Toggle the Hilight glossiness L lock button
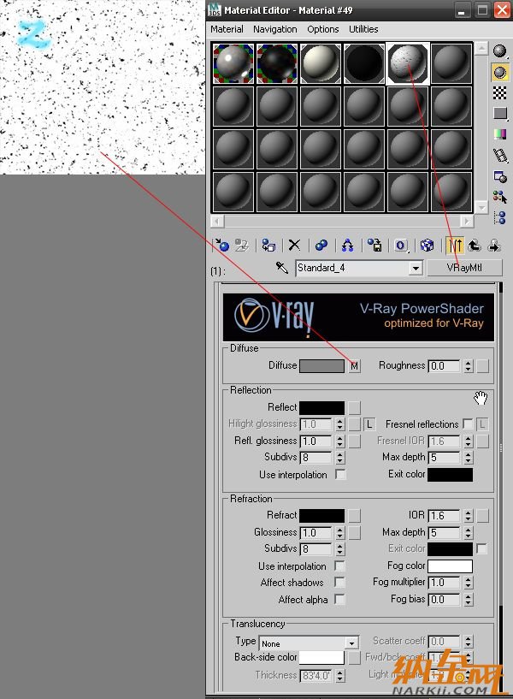The image size is (513, 699). pyautogui.click(x=369, y=424)
